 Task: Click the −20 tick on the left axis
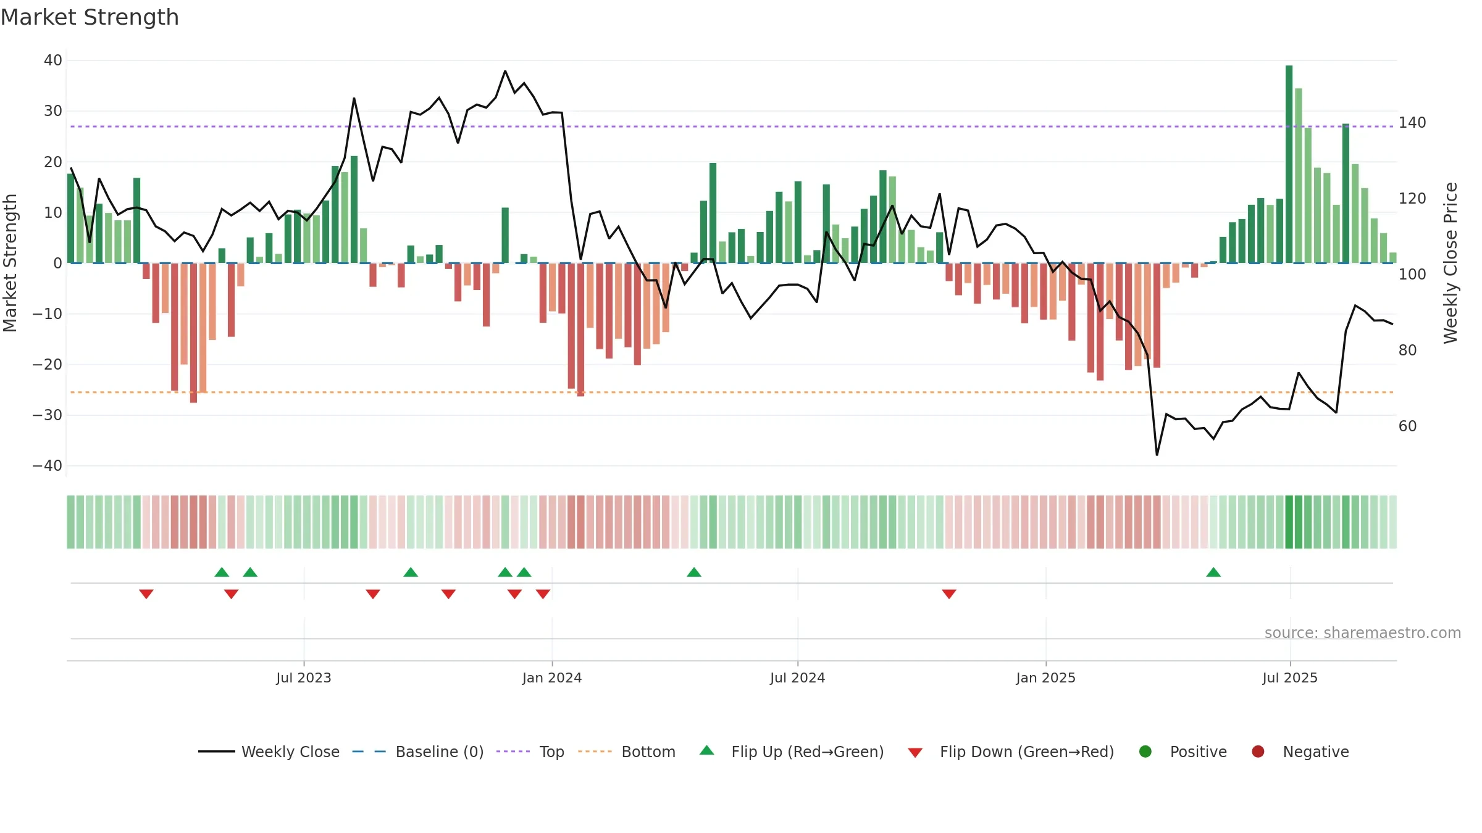(48, 365)
